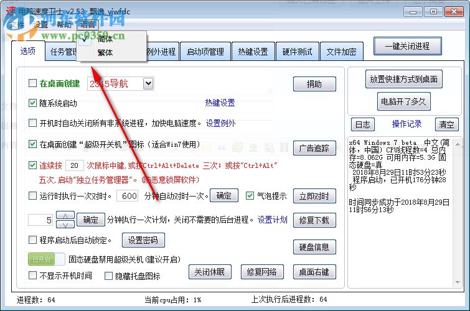Open the 设置 menu
470x311 pixels.
pos(41,24)
